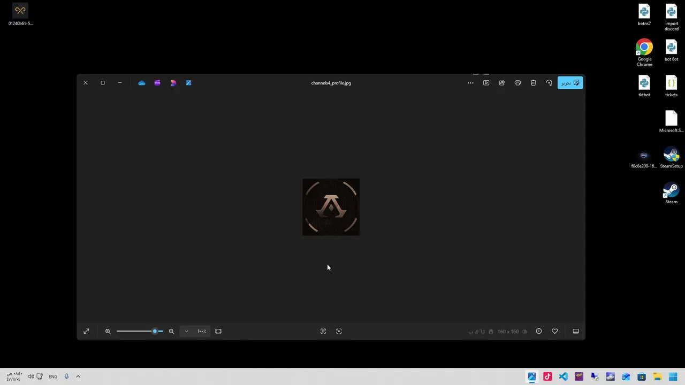Select the Microsoft.S... desktop file
This screenshot has width=685, height=385.
672,122
